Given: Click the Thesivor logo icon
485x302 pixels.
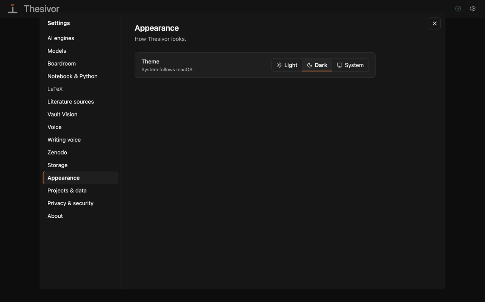Looking at the screenshot, I should [x=13, y=8].
